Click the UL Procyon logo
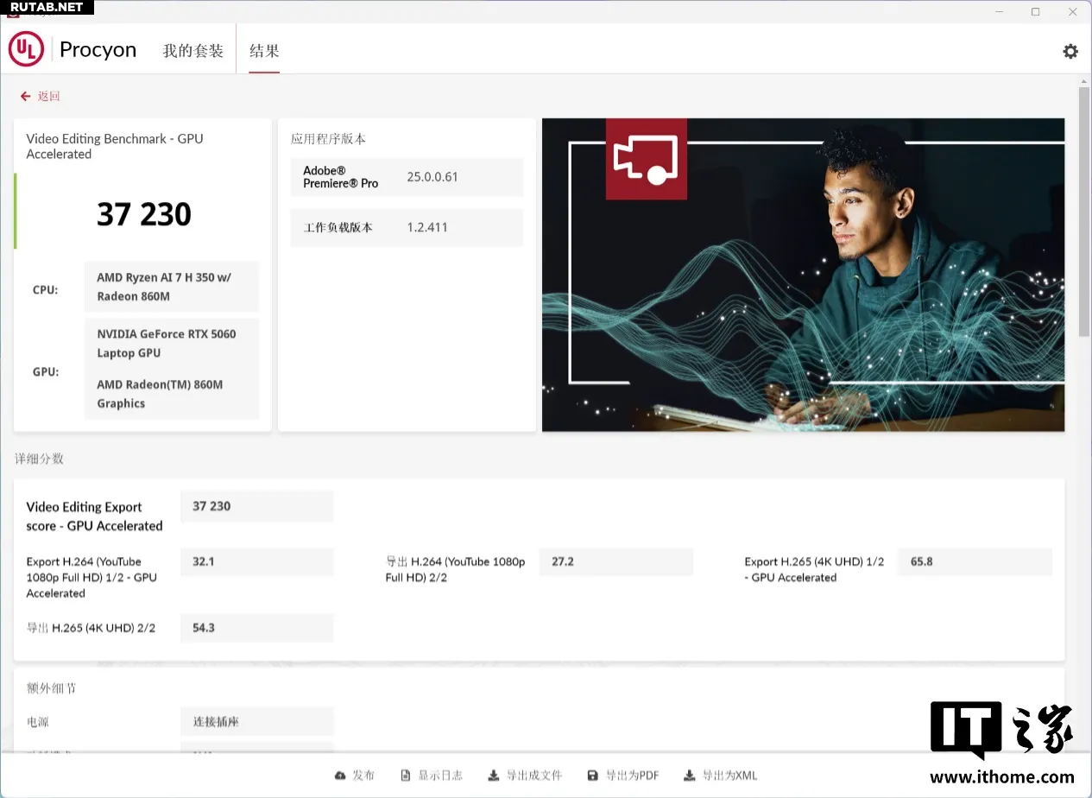 26,50
